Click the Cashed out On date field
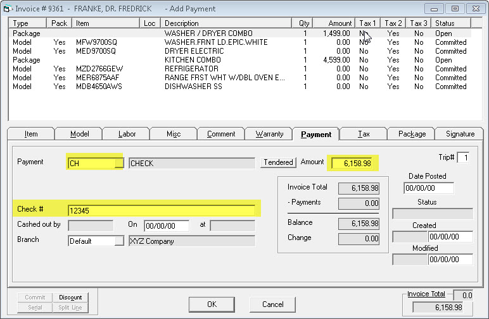Screen dimensions: 489x319 167,226
